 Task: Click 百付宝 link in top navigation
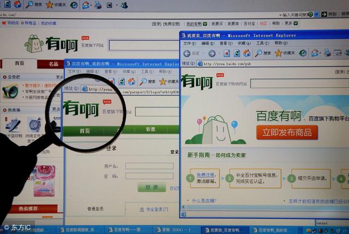249,23
